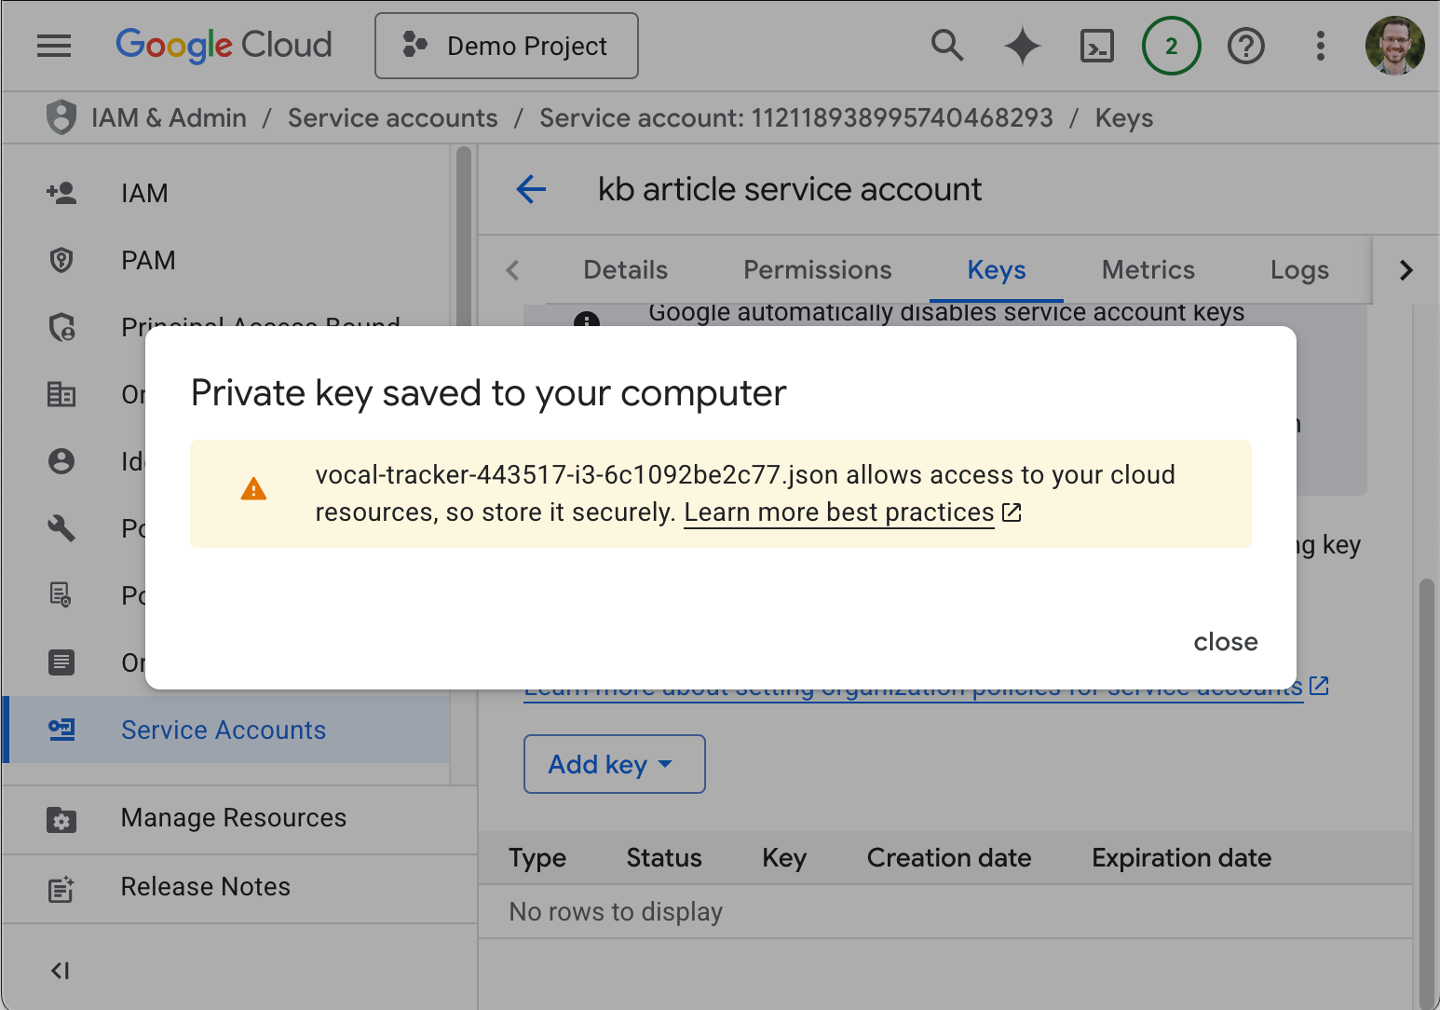Open Gemini AI assistant sparkle icon
Image resolution: width=1440 pixels, height=1010 pixels.
click(1022, 46)
